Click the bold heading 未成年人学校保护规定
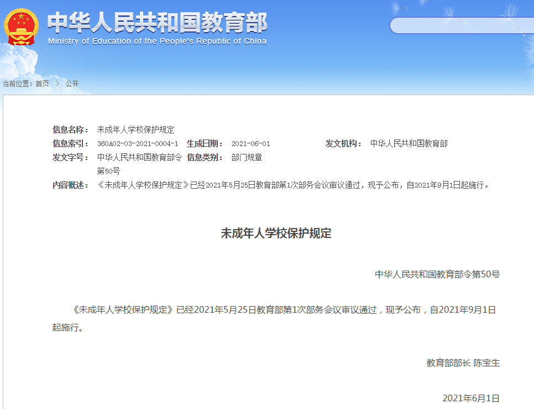The width and height of the screenshot is (534, 409). pyautogui.click(x=276, y=234)
